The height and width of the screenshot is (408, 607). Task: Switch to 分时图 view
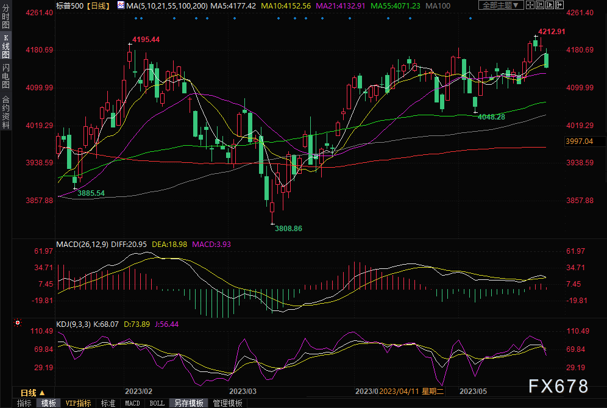[x=5, y=18]
